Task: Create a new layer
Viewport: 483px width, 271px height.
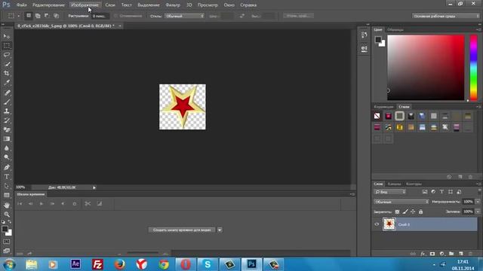Action: (x=461, y=254)
